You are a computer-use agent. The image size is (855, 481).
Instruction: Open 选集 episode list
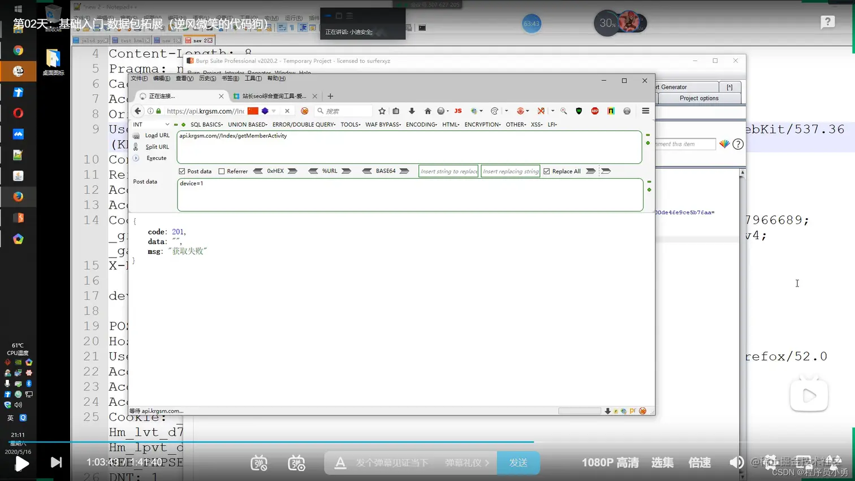662,462
